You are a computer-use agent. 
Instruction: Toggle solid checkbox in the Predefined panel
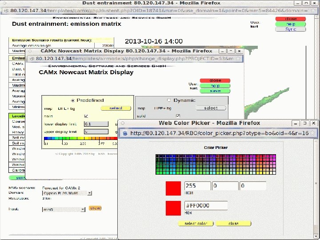click(x=86, y=116)
